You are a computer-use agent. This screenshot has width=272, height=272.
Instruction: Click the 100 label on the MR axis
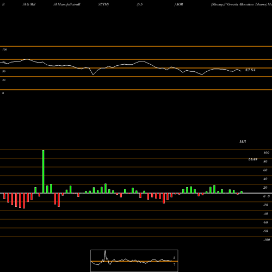coord(266,153)
